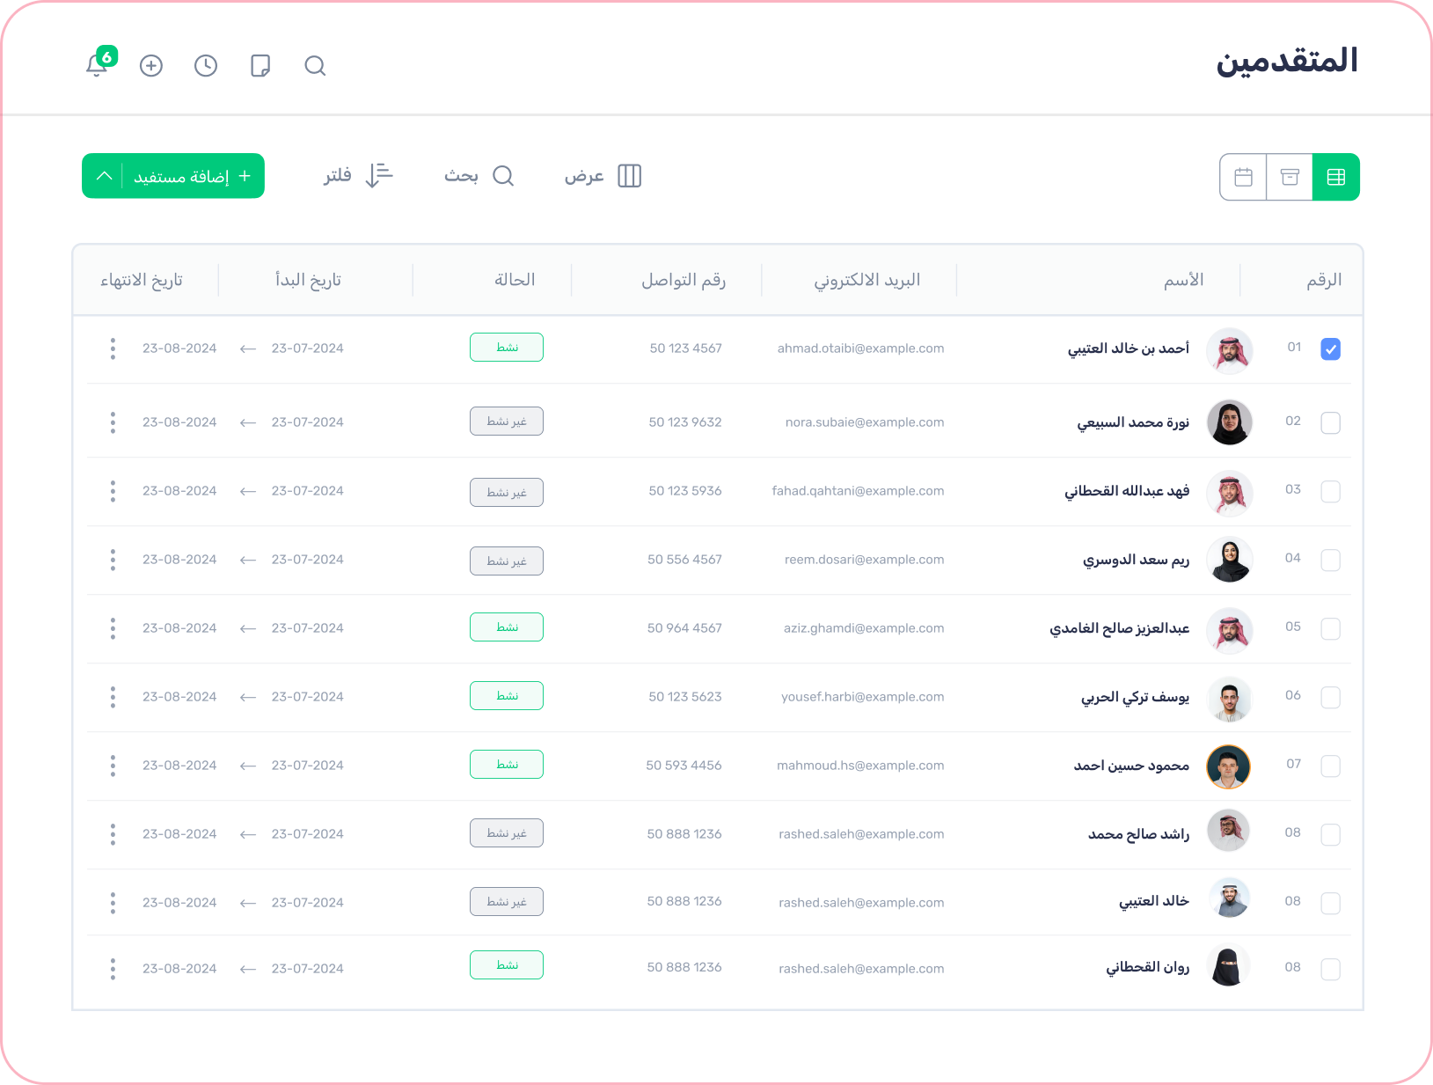Open the clock history icon

coord(206,66)
